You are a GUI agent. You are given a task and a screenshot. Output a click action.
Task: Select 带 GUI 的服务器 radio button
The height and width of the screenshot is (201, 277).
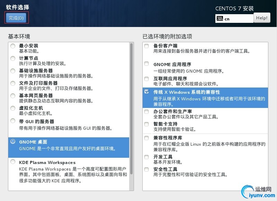tap(13, 121)
